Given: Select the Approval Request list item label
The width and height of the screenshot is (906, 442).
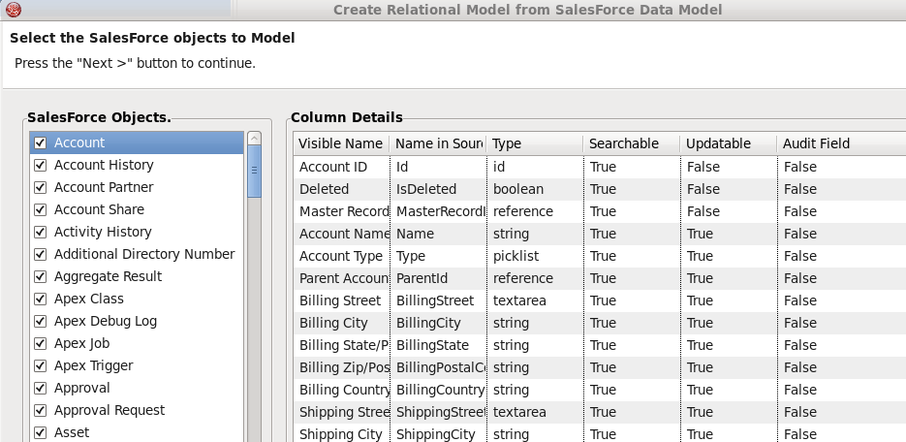Looking at the screenshot, I should tap(109, 410).
